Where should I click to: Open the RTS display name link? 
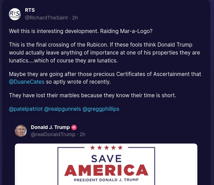[30, 10]
